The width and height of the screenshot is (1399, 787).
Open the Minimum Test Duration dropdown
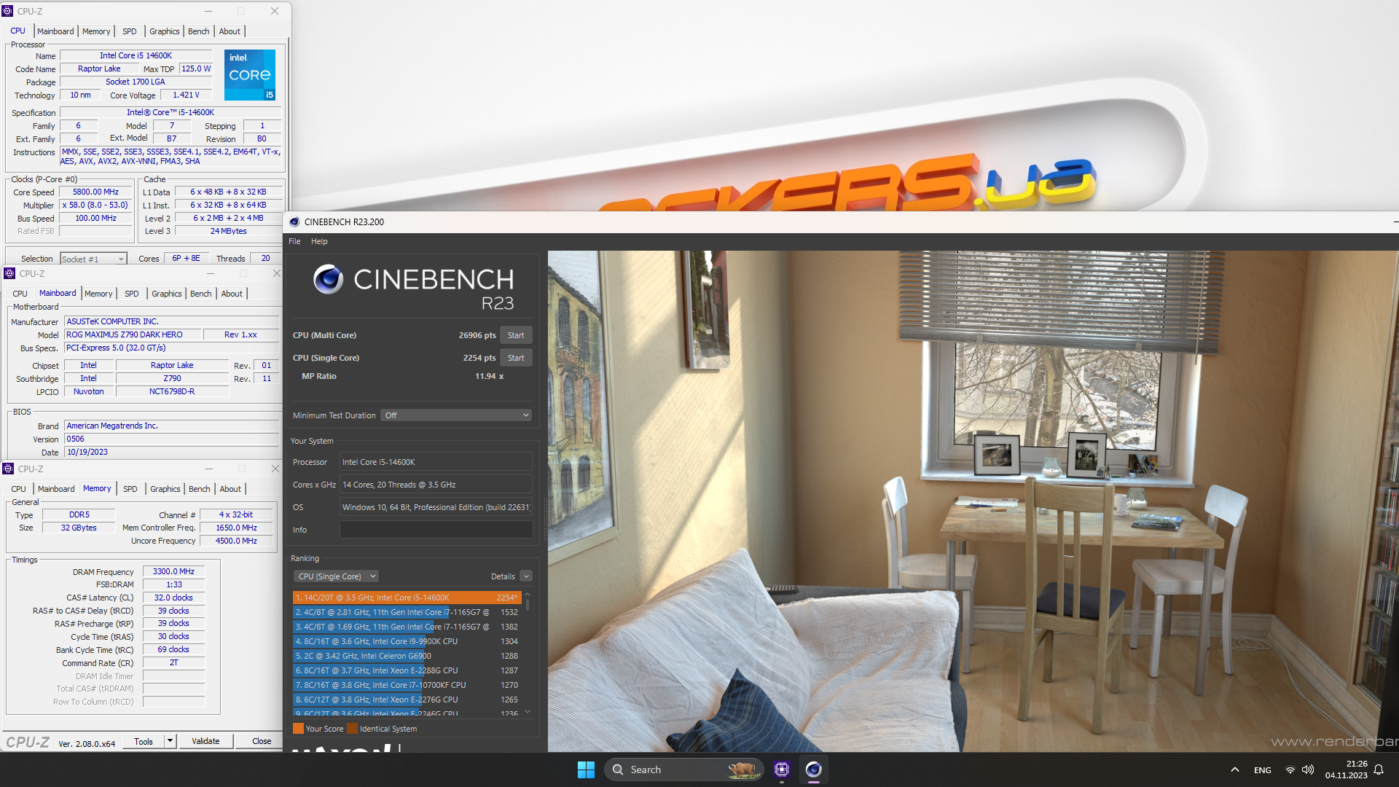(457, 415)
